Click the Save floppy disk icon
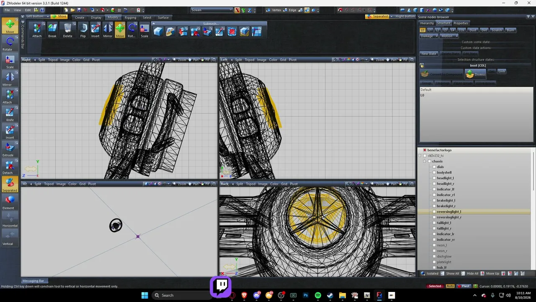536x302 pixels. [x=79, y=10]
